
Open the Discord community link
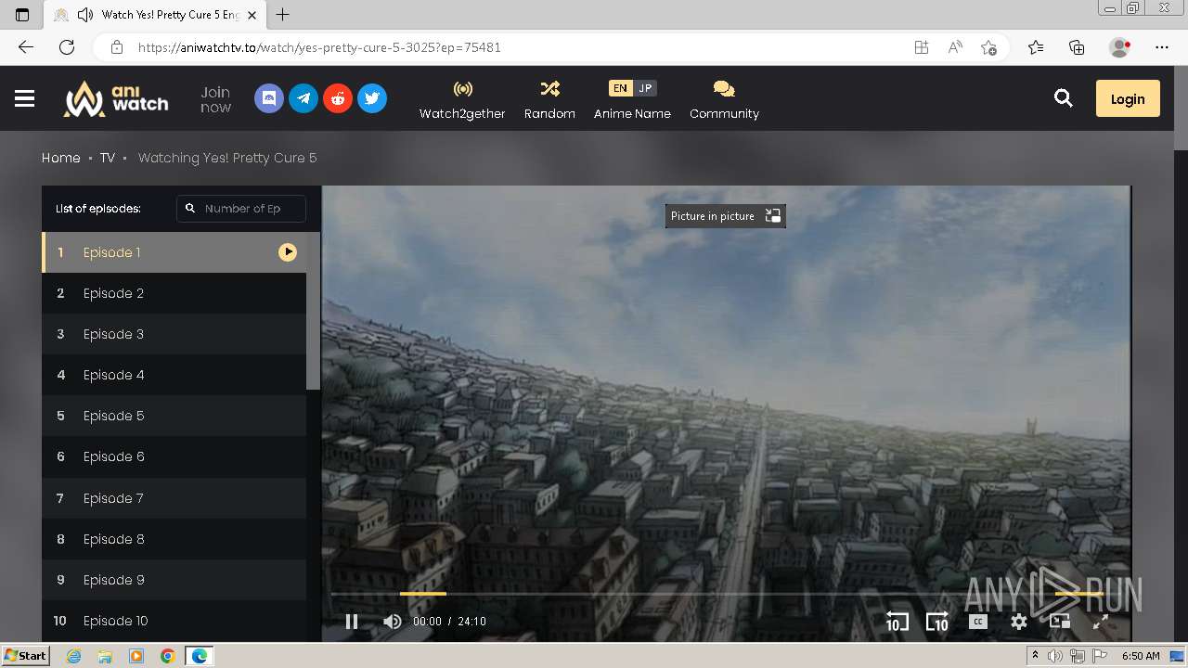coord(269,98)
